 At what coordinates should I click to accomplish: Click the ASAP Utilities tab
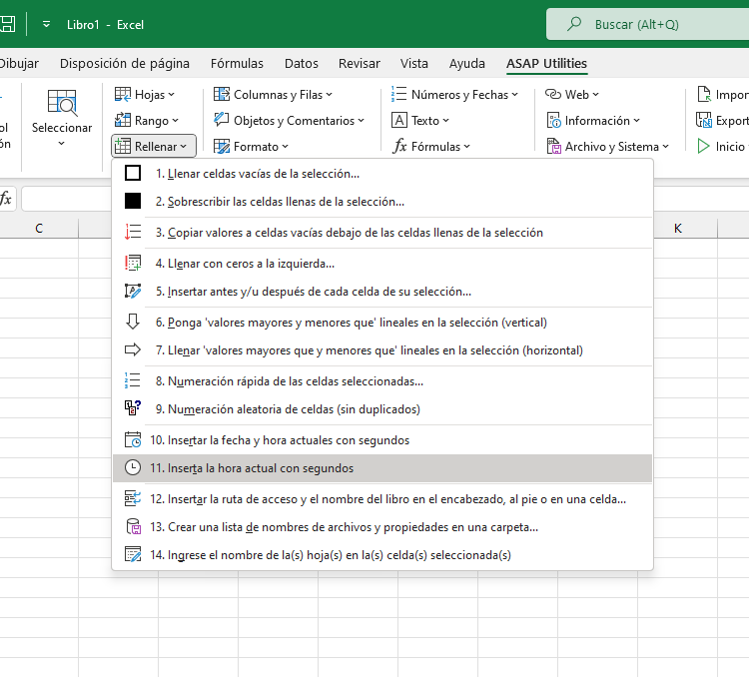click(547, 64)
